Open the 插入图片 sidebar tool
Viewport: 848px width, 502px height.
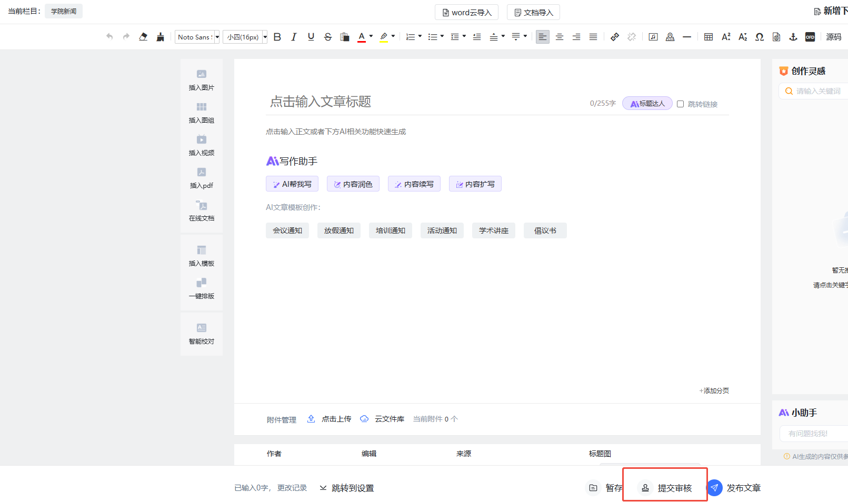tap(202, 80)
